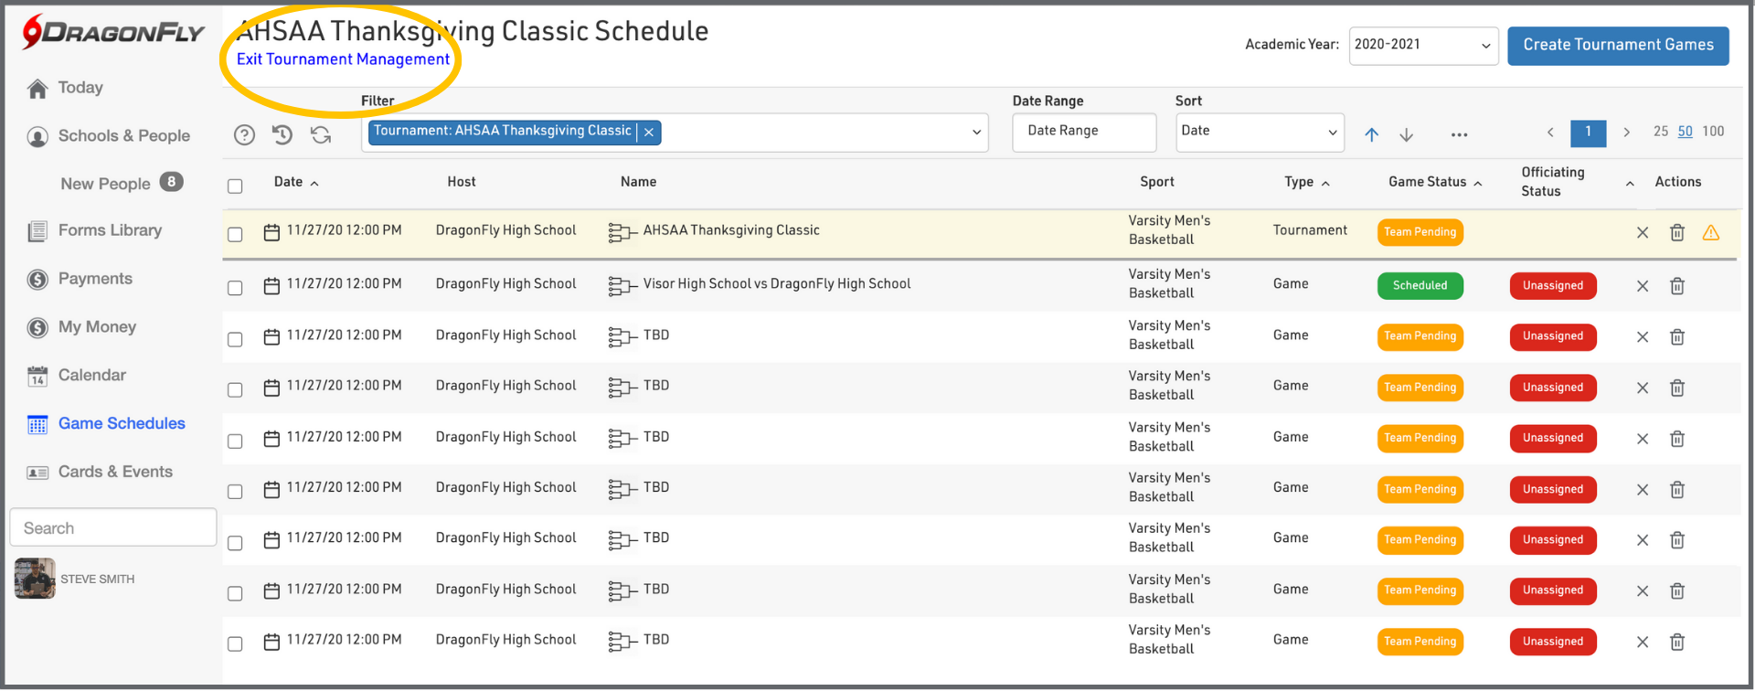Viewport: 1755px width, 691px height.
Task: Remove the AHSAA Thanksgiving Classic filter tag
Action: tap(649, 133)
